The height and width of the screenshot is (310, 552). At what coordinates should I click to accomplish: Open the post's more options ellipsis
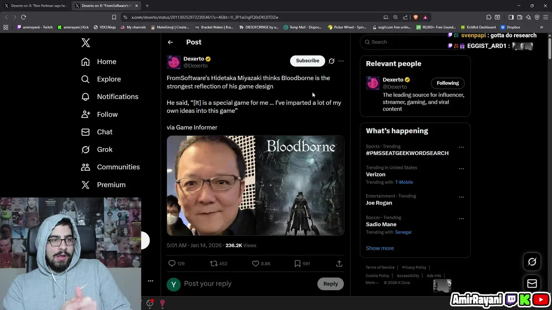click(x=341, y=61)
